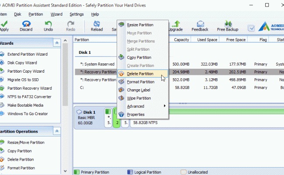Open Windows To Go Creator
This screenshot has width=284, height=175.
pos(28,114)
